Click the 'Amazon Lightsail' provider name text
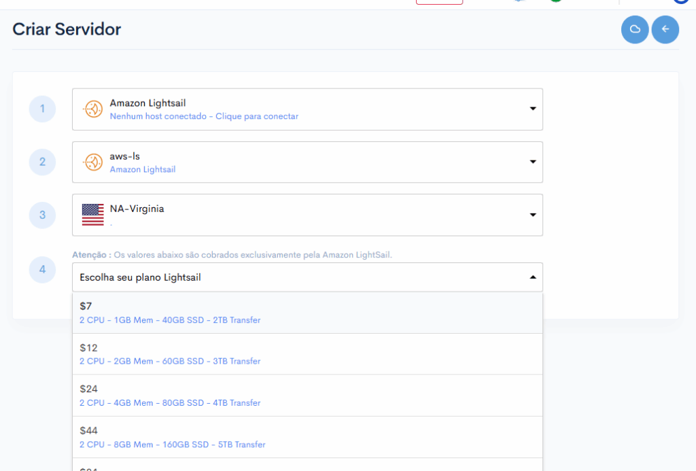 147,103
